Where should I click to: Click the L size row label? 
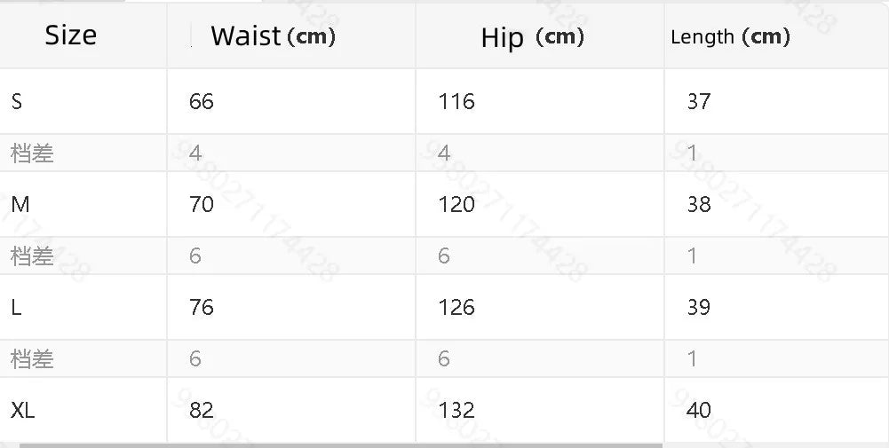pyautogui.click(x=16, y=307)
